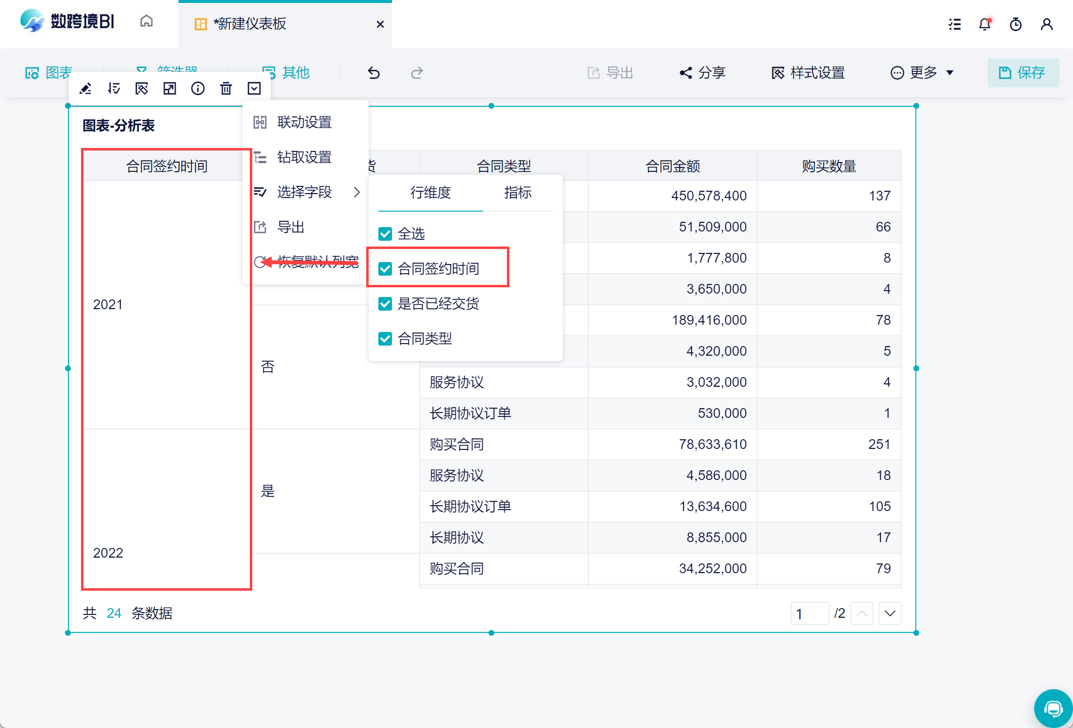Toggle the 合同签约时间 field checkbox
This screenshot has height=728, width=1073.
click(385, 269)
